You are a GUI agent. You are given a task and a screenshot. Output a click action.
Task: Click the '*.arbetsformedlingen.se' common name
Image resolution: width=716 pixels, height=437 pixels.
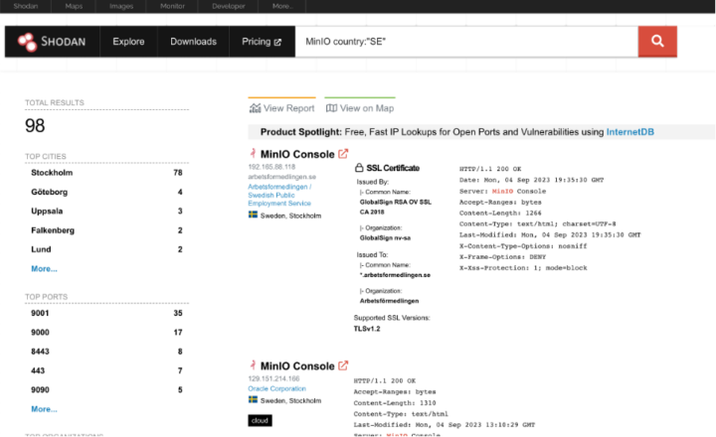(x=395, y=275)
